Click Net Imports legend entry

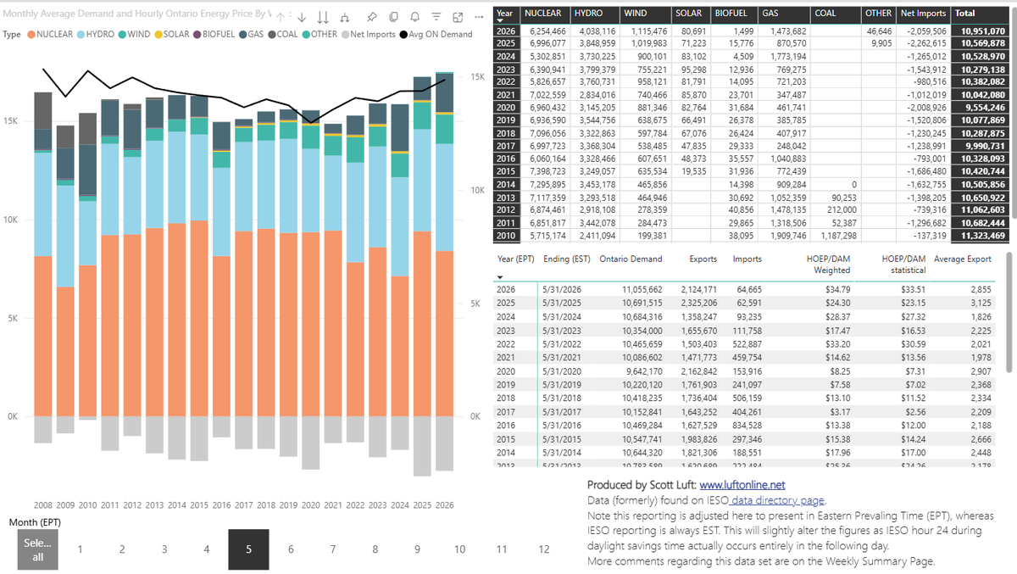(369, 35)
